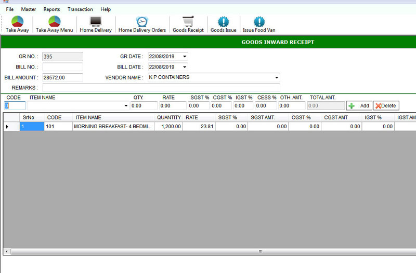Open Goods Receipt cart icon
The height and width of the screenshot is (273, 416).
point(188,24)
